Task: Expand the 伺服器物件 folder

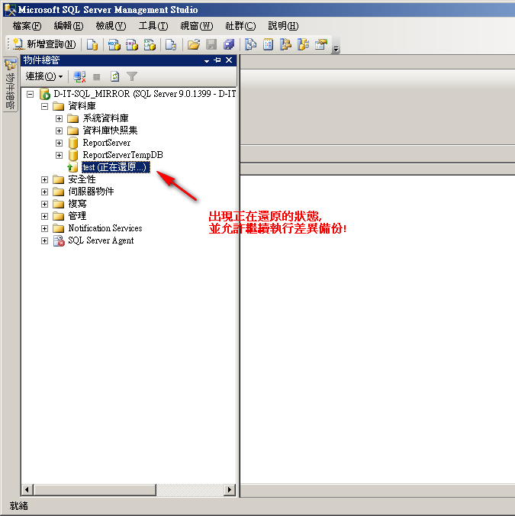Action: [44, 192]
